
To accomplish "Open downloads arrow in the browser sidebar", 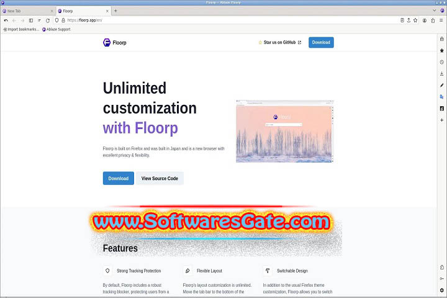I will (442, 74).
